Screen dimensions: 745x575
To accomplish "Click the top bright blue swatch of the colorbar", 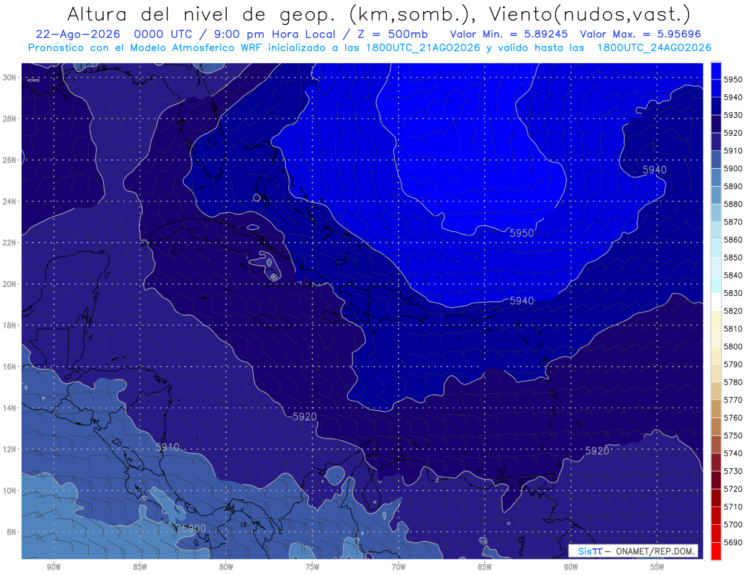I will point(716,71).
